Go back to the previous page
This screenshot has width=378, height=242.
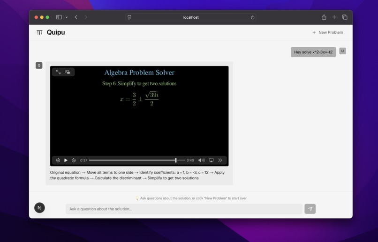[76, 17]
